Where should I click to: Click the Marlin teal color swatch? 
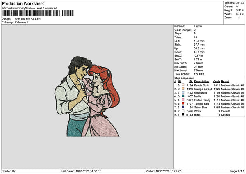[x=183, y=96]
